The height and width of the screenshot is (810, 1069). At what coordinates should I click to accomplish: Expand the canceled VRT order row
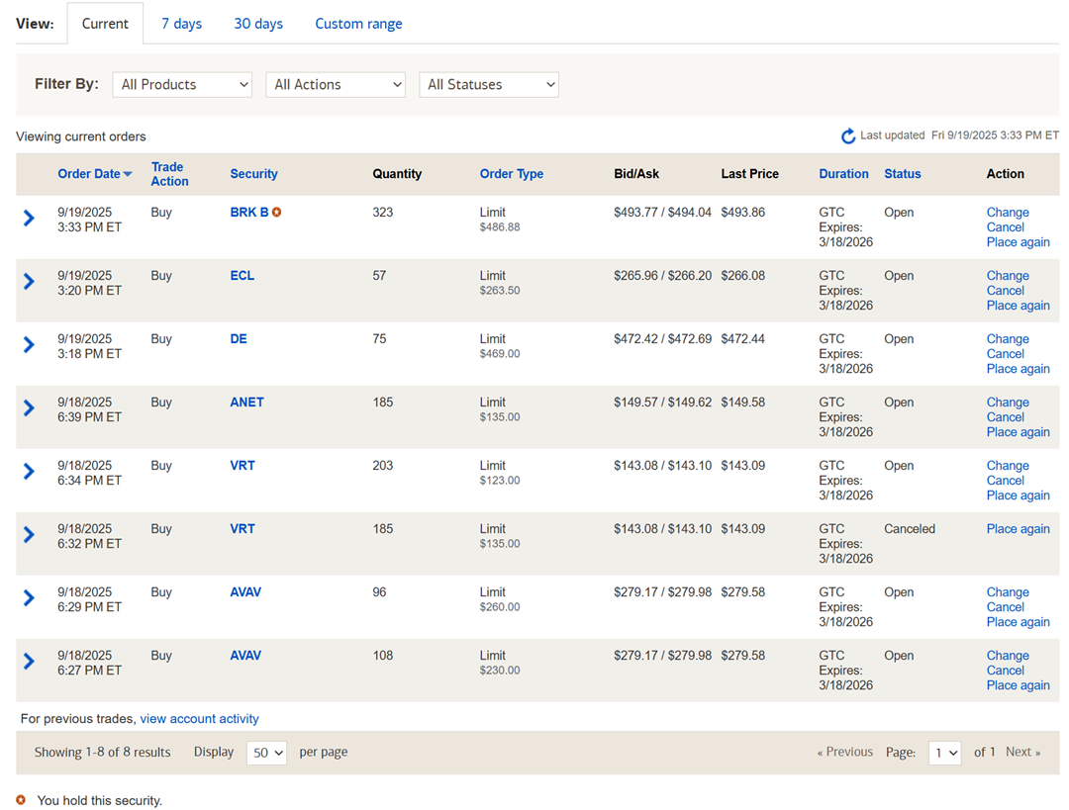click(30, 534)
